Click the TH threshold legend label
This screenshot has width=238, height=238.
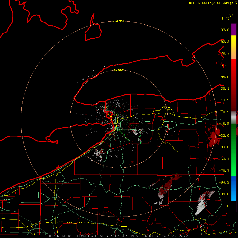[x=227, y=206]
